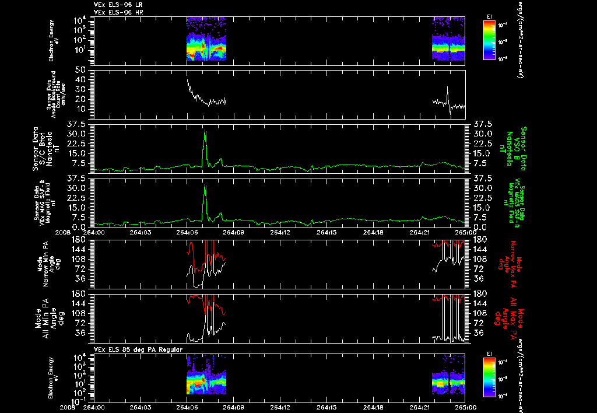Click the '50' tick on the count rate axis

click(80, 70)
